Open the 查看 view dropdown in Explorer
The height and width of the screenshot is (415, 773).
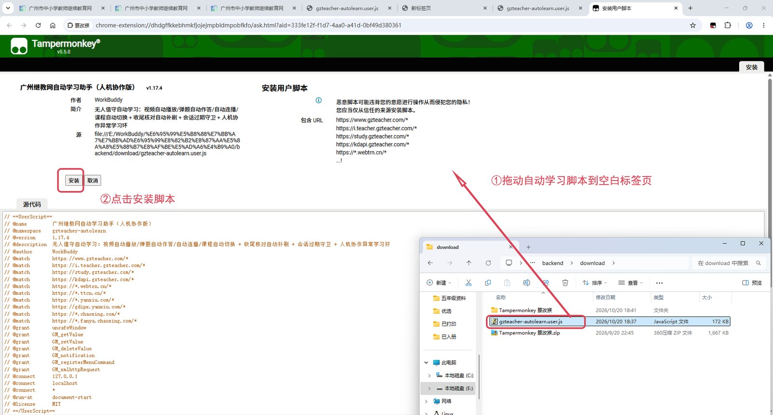point(630,283)
